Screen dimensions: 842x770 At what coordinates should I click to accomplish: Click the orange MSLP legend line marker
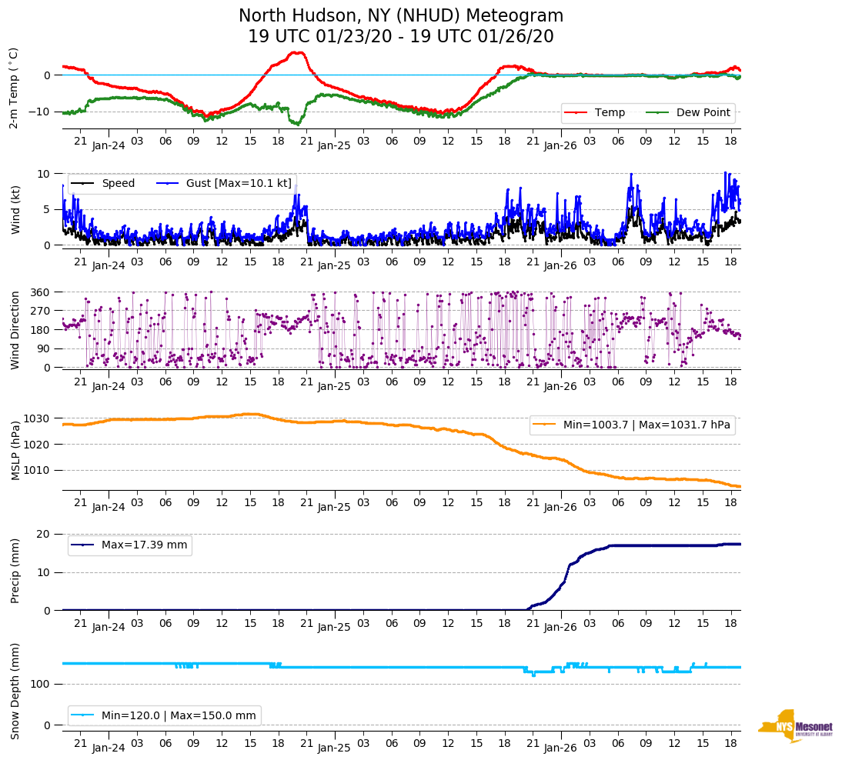click(545, 425)
